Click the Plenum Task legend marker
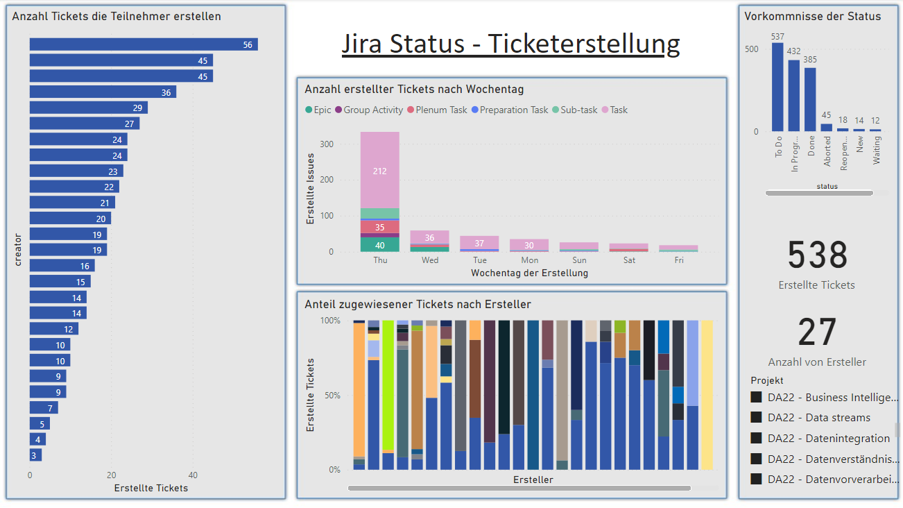The image size is (903, 508). pyautogui.click(x=411, y=110)
